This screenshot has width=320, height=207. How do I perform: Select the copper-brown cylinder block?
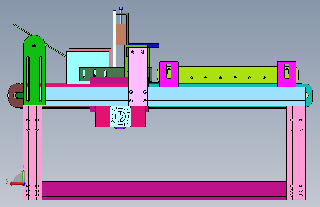point(121,34)
